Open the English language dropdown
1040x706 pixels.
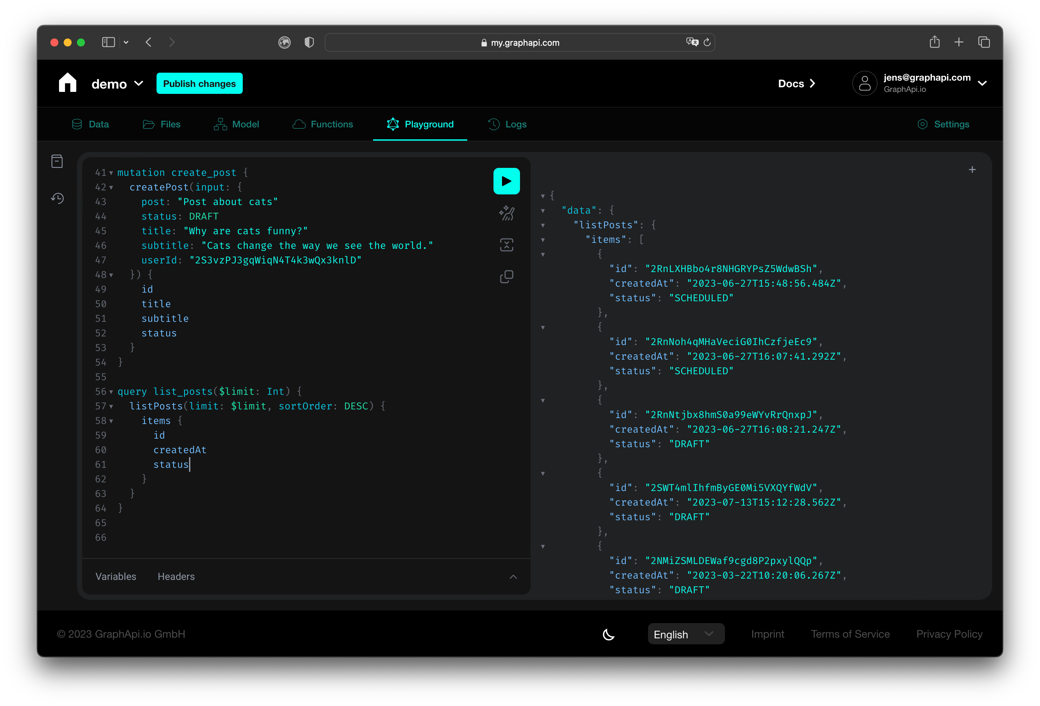tap(685, 634)
